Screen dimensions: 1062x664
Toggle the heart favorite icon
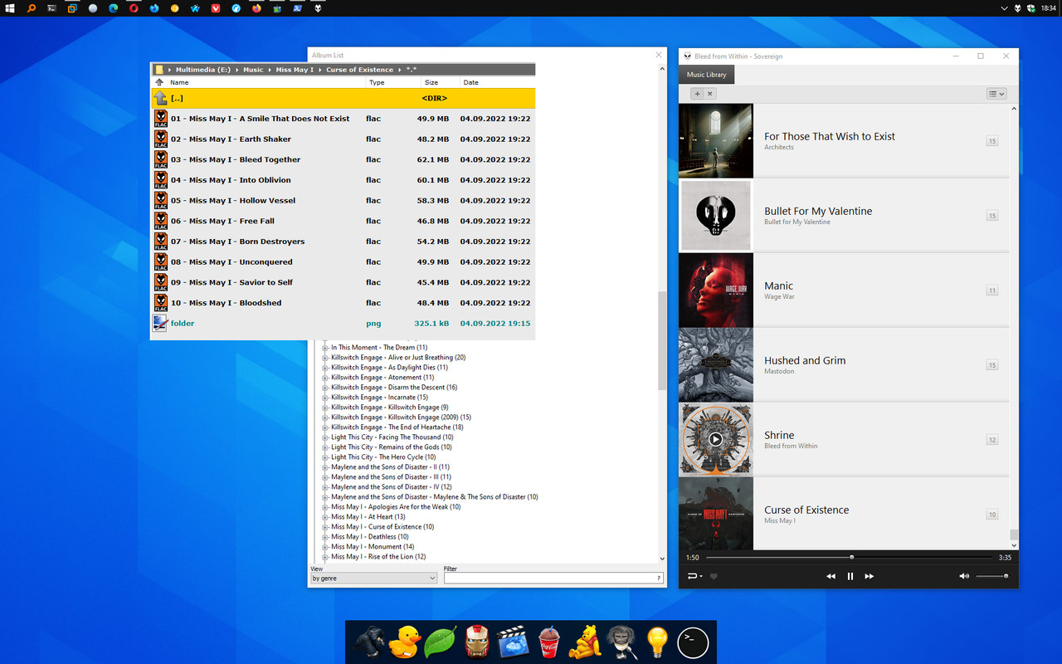click(714, 576)
